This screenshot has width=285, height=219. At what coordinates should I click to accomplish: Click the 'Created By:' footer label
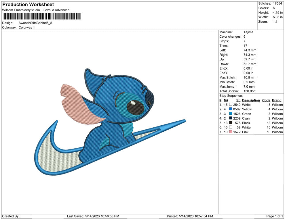point(11,216)
